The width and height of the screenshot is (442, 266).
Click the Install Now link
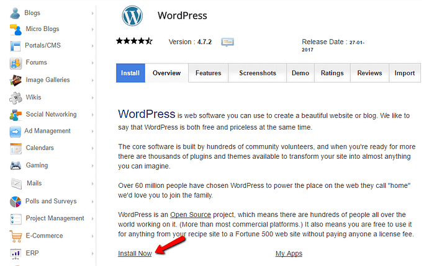(x=135, y=254)
